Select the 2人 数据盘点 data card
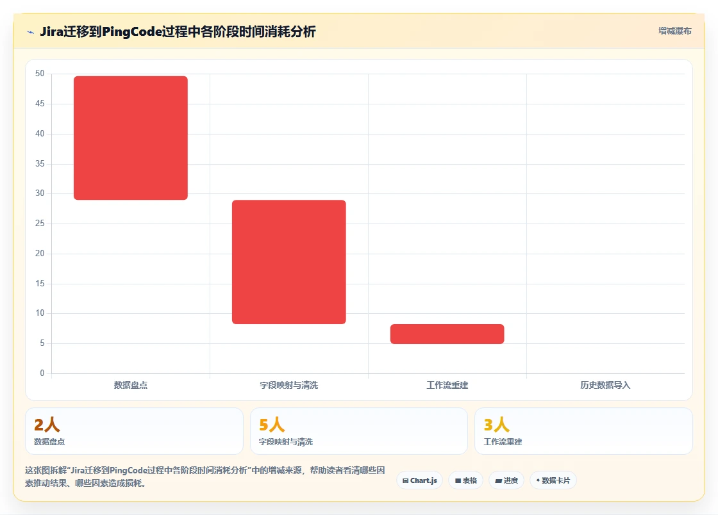 click(x=134, y=431)
